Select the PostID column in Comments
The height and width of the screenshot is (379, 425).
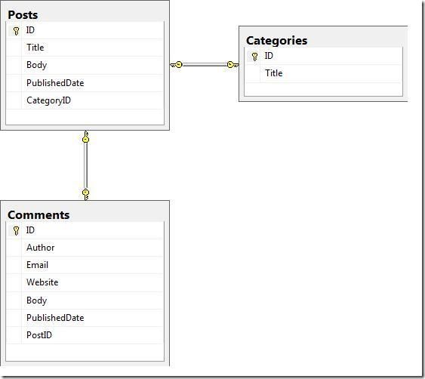85,335
